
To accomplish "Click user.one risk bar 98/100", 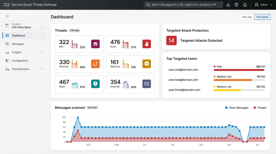I will (239, 70).
